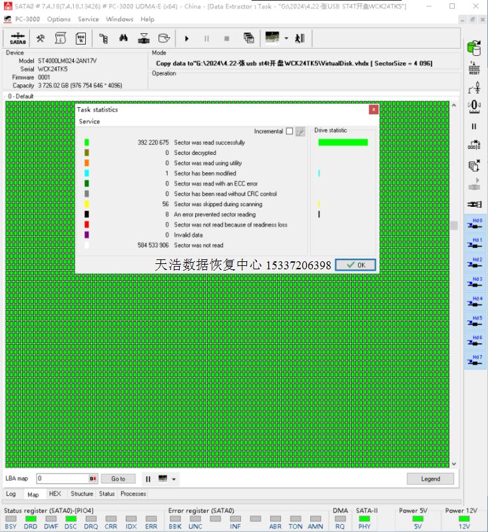488x532 pixels.
Task: Select head Hd 4 in sidebar
Action: click(475, 302)
